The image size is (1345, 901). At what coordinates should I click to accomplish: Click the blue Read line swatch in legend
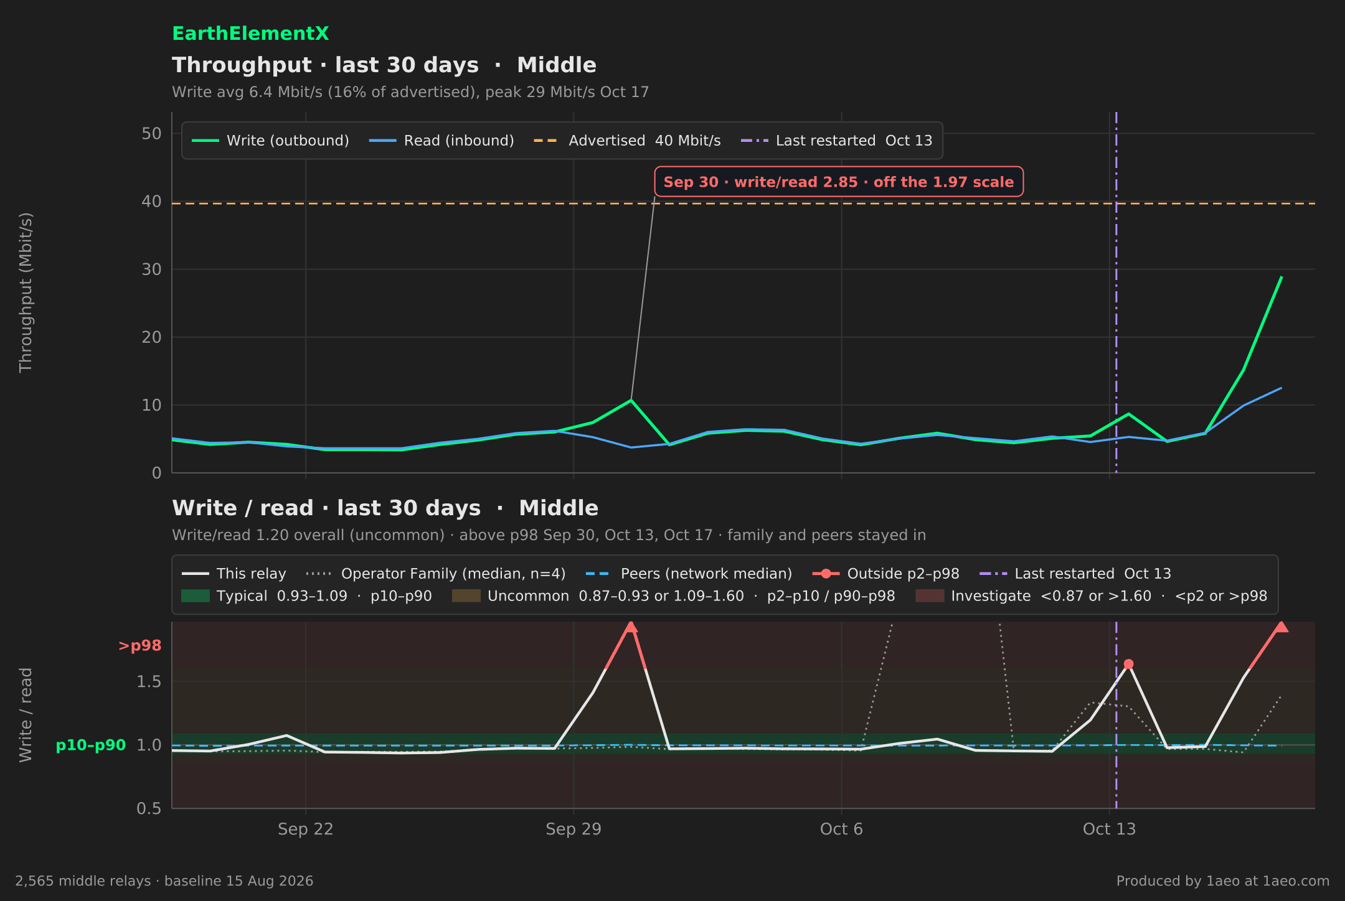382,141
